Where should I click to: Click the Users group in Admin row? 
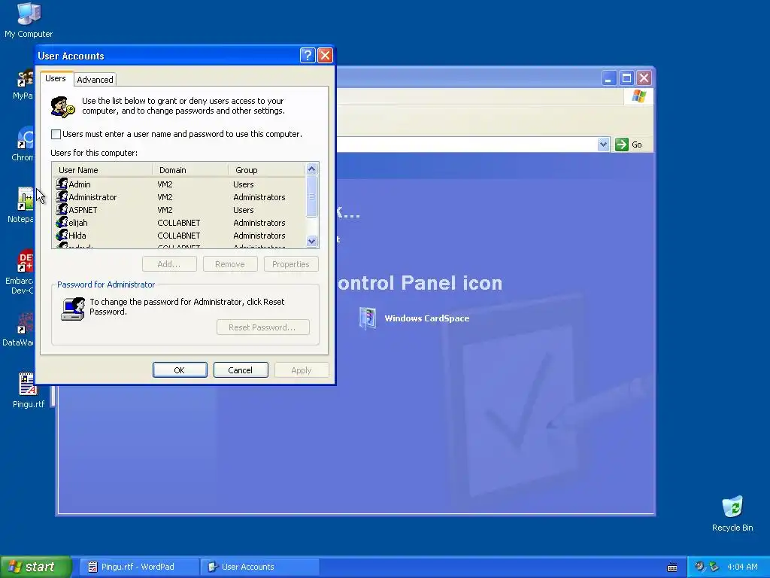coord(244,184)
